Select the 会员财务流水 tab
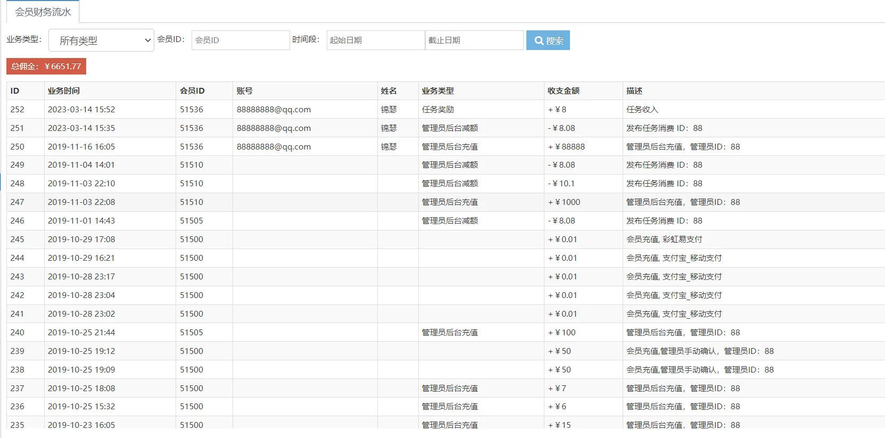 pos(43,12)
